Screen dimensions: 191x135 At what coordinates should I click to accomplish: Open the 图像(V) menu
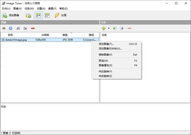tap(18, 9)
